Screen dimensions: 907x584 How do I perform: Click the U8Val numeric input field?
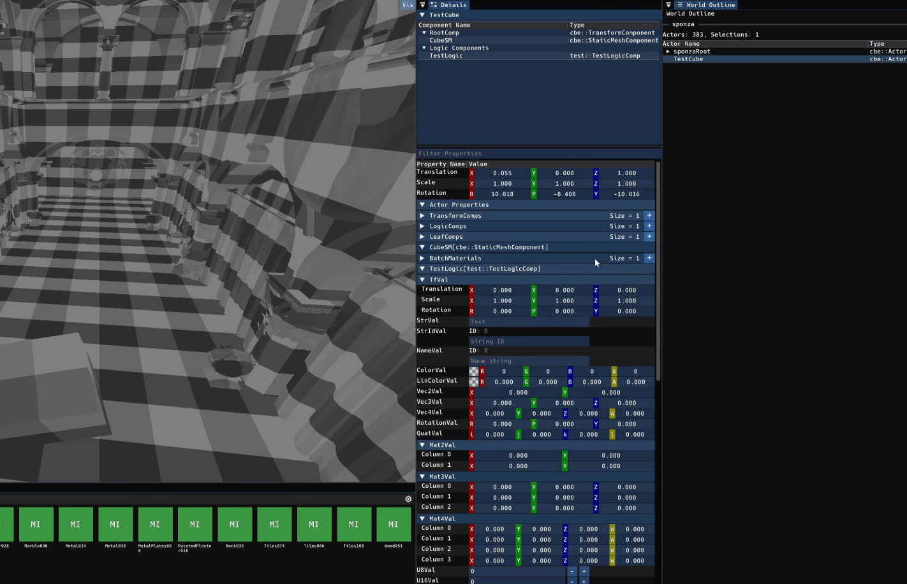(517, 571)
